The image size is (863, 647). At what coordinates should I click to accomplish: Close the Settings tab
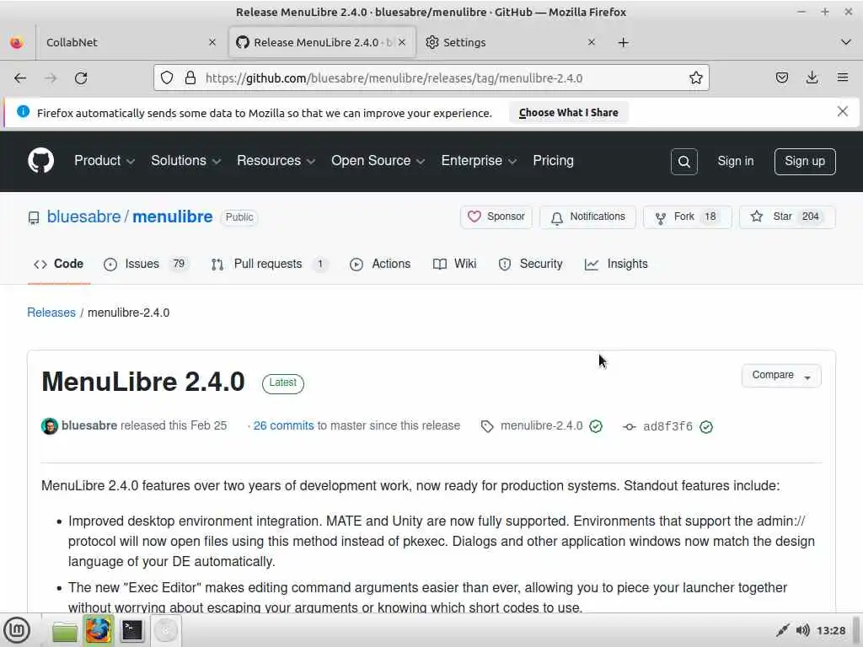[592, 42]
